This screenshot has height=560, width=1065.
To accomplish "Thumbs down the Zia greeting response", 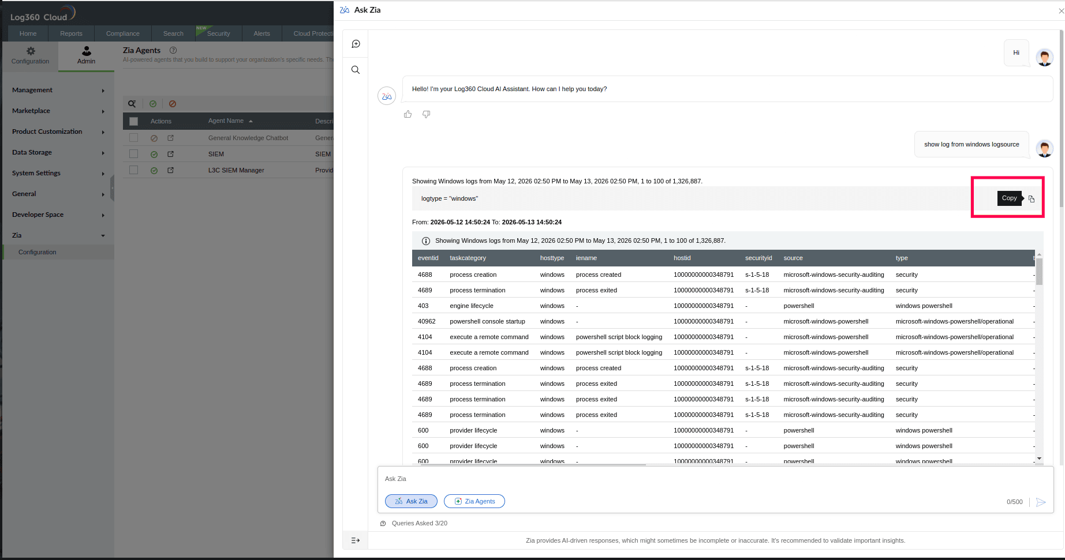I will (x=426, y=114).
